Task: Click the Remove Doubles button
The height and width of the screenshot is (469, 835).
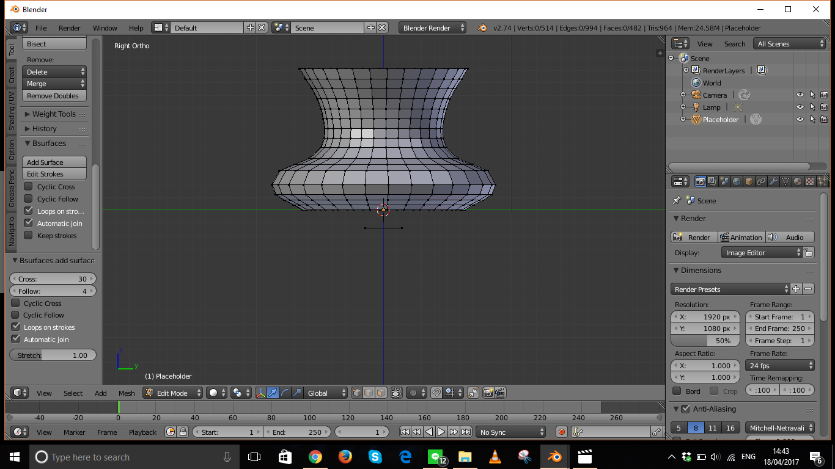Action: (54, 96)
